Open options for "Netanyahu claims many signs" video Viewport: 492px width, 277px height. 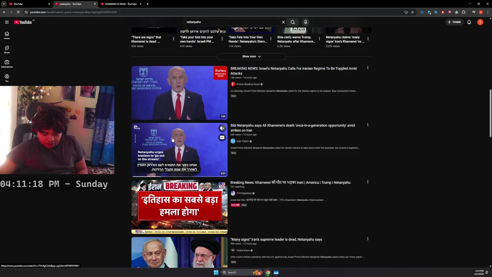(x=368, y=39)
